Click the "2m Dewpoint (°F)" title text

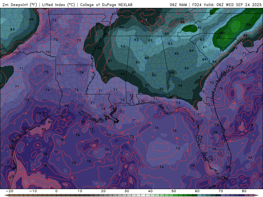[20, 5]
